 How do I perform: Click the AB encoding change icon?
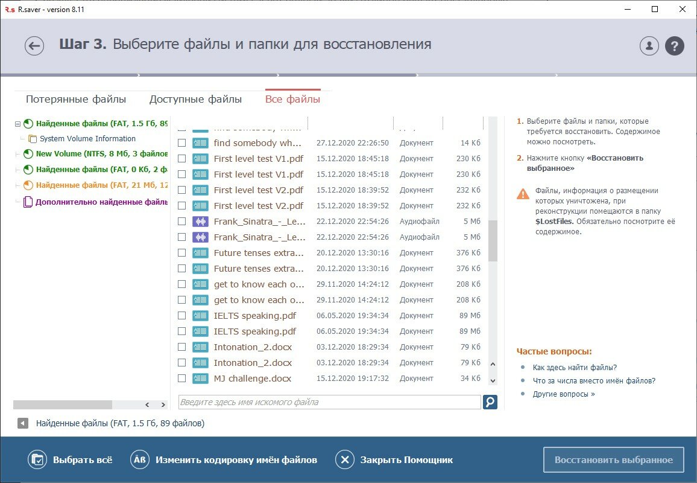point(139,460)
